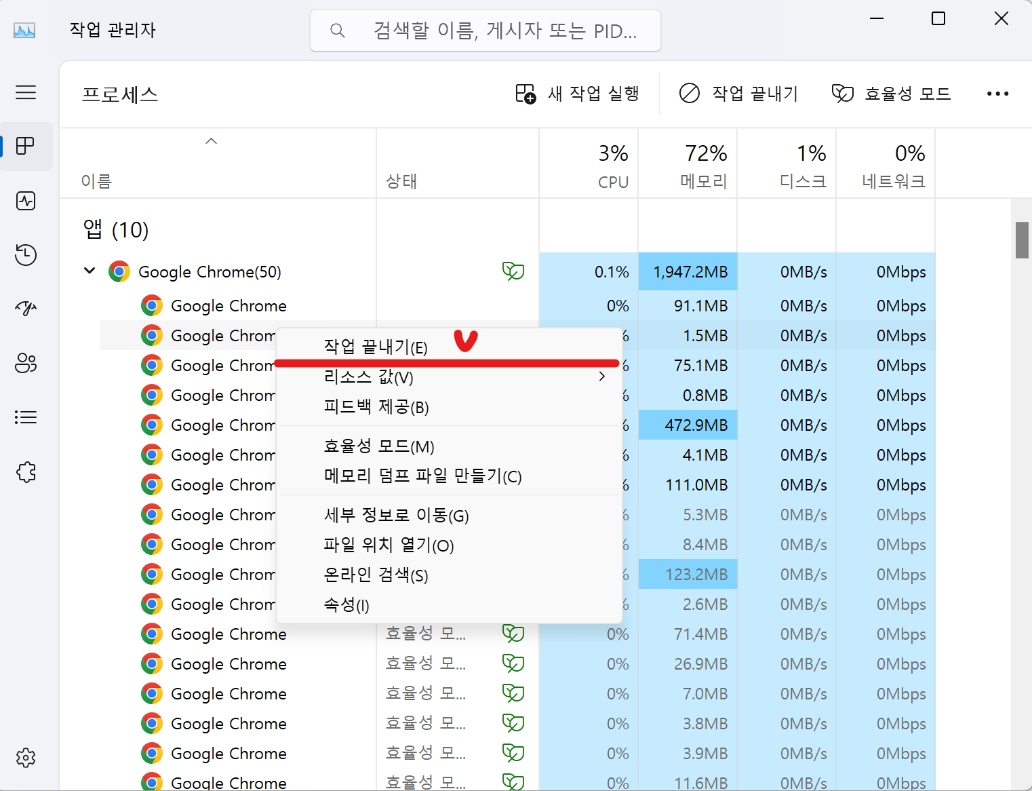
Task: Open the Startup apps page in sidebar
Action: (26, 309)
